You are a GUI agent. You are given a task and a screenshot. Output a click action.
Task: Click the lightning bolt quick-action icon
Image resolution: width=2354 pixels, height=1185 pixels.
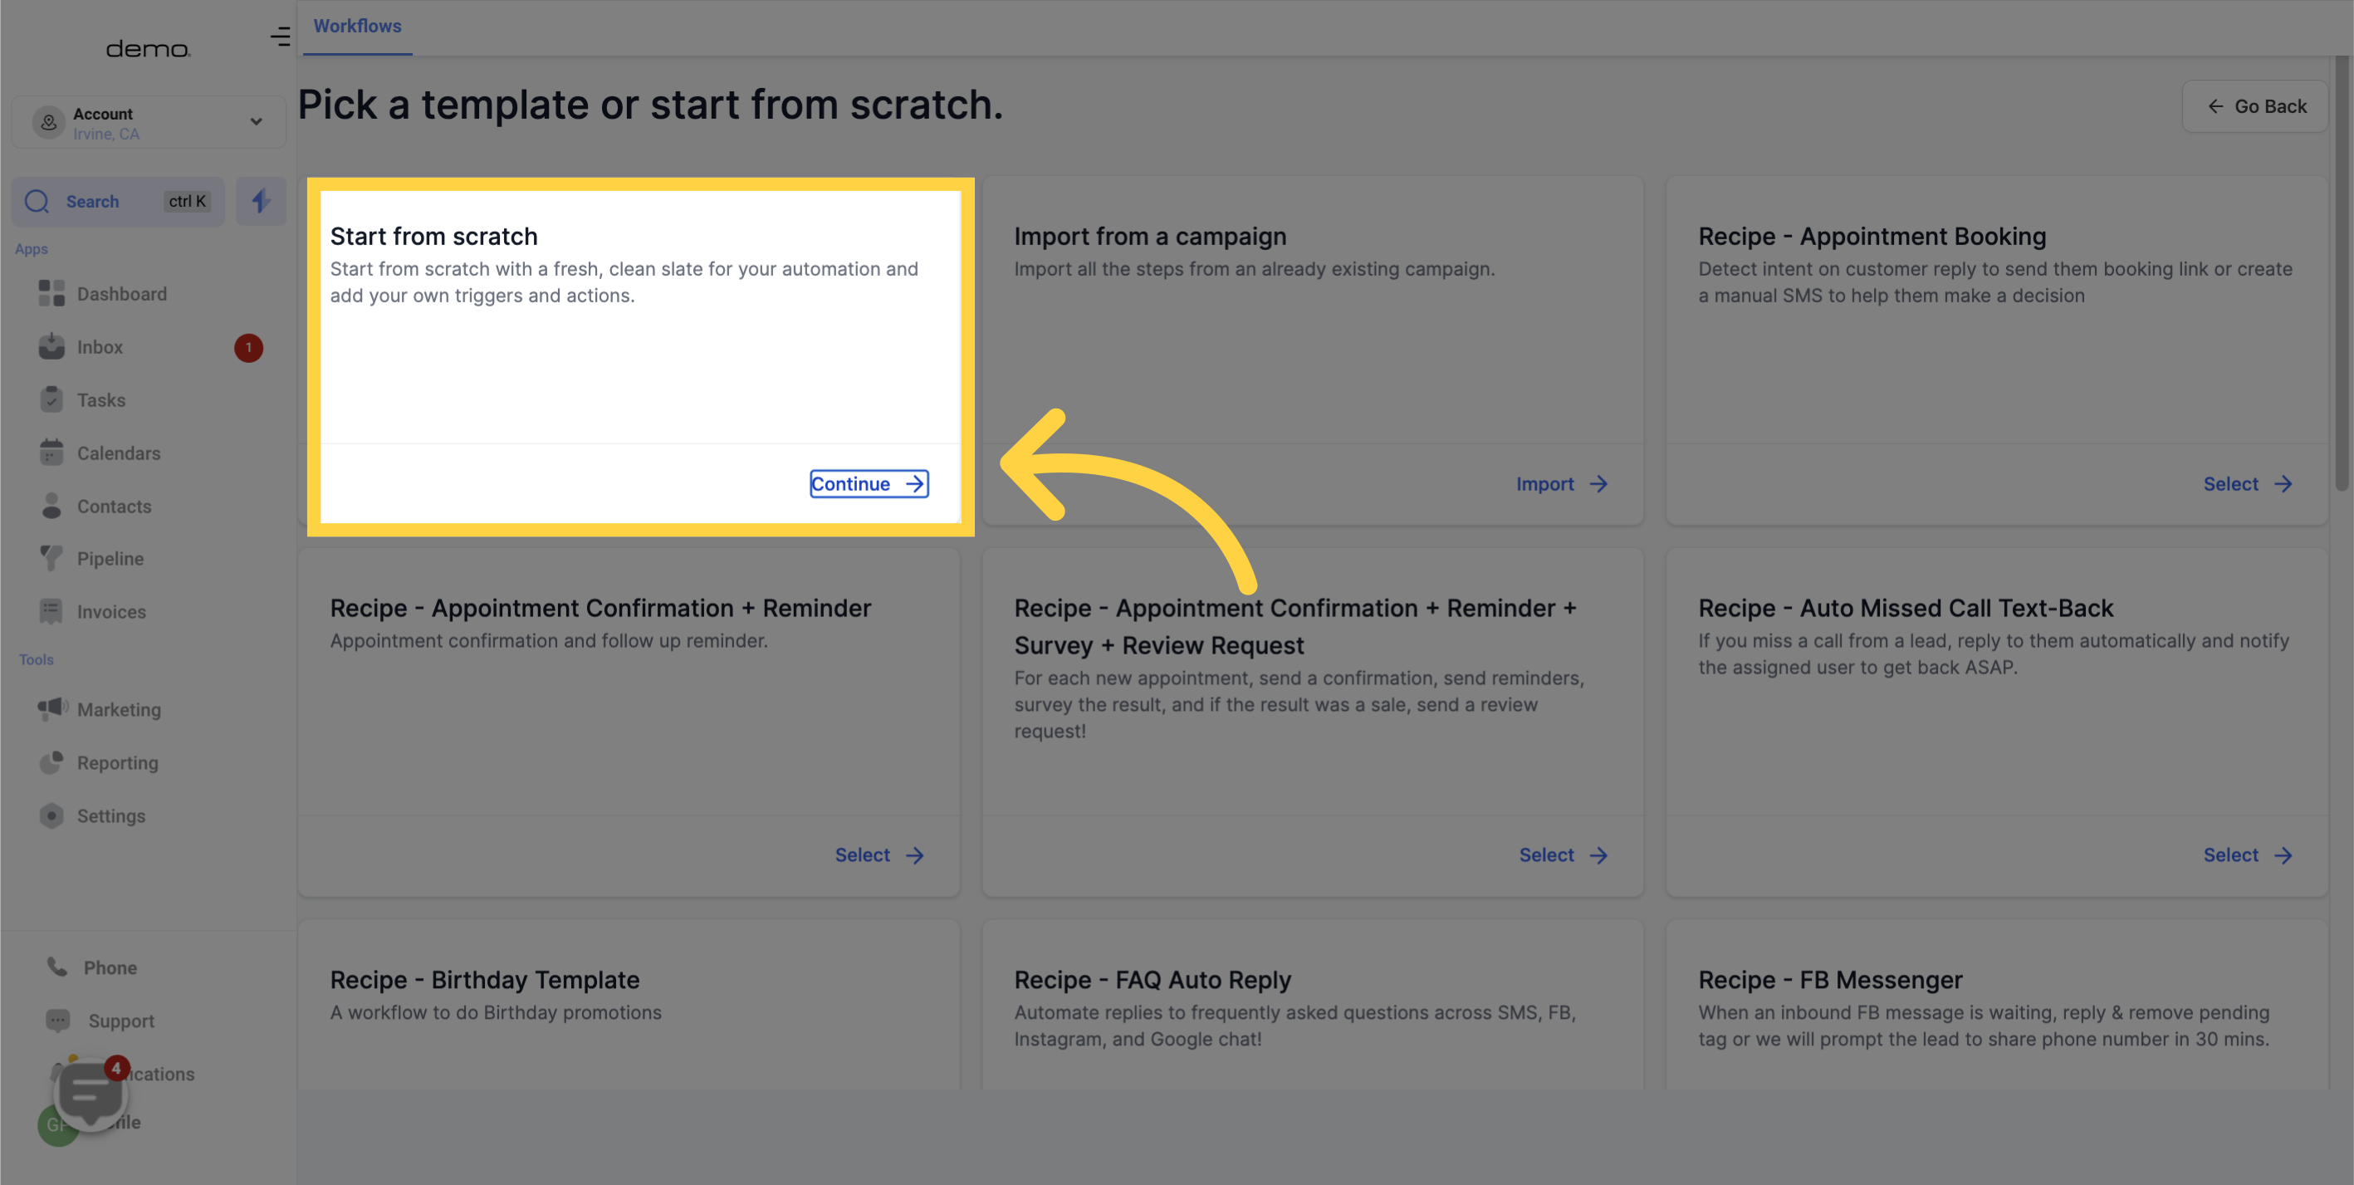pos(258,201)
